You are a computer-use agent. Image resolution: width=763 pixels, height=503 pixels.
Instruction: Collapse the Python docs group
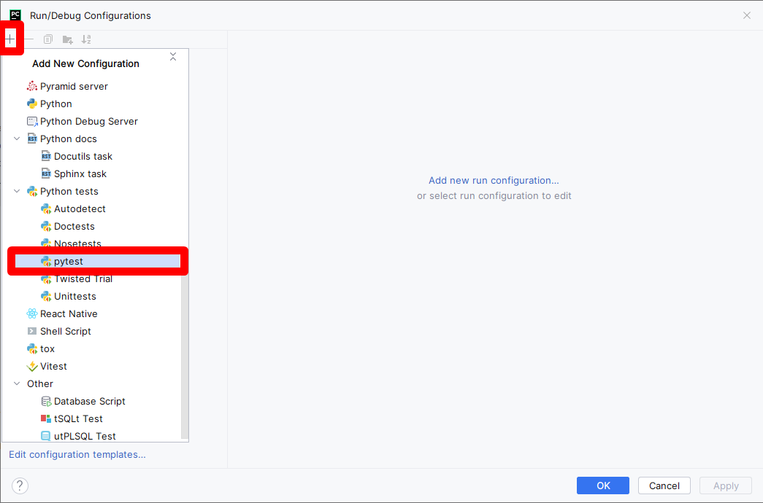point(17,139)
